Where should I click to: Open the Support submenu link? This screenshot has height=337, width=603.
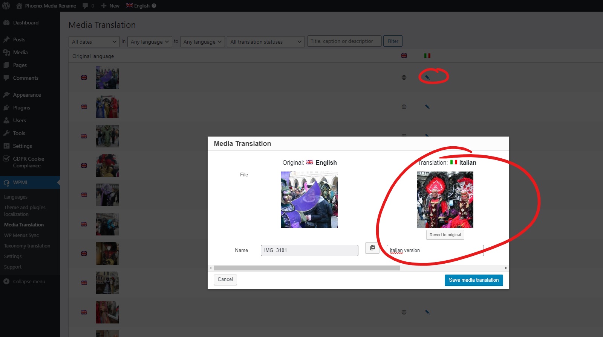13,267
